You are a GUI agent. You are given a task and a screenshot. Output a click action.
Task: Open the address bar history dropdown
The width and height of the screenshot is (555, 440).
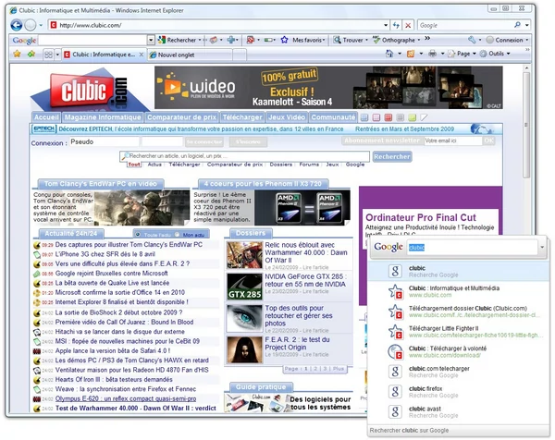(x=386, y=25)
